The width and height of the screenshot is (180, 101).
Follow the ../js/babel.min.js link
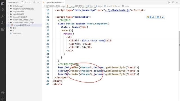click(x=117, y=10)
